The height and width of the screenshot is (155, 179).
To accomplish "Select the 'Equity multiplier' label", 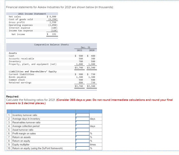I will [x=21, y=145].
